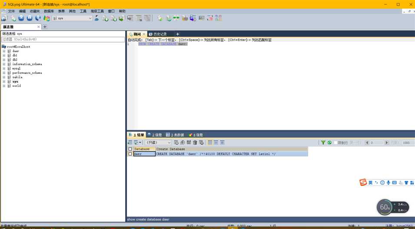This screenshot has width=415, height=229.
Task: Open the user manager icon
Action: click(96, 18)
